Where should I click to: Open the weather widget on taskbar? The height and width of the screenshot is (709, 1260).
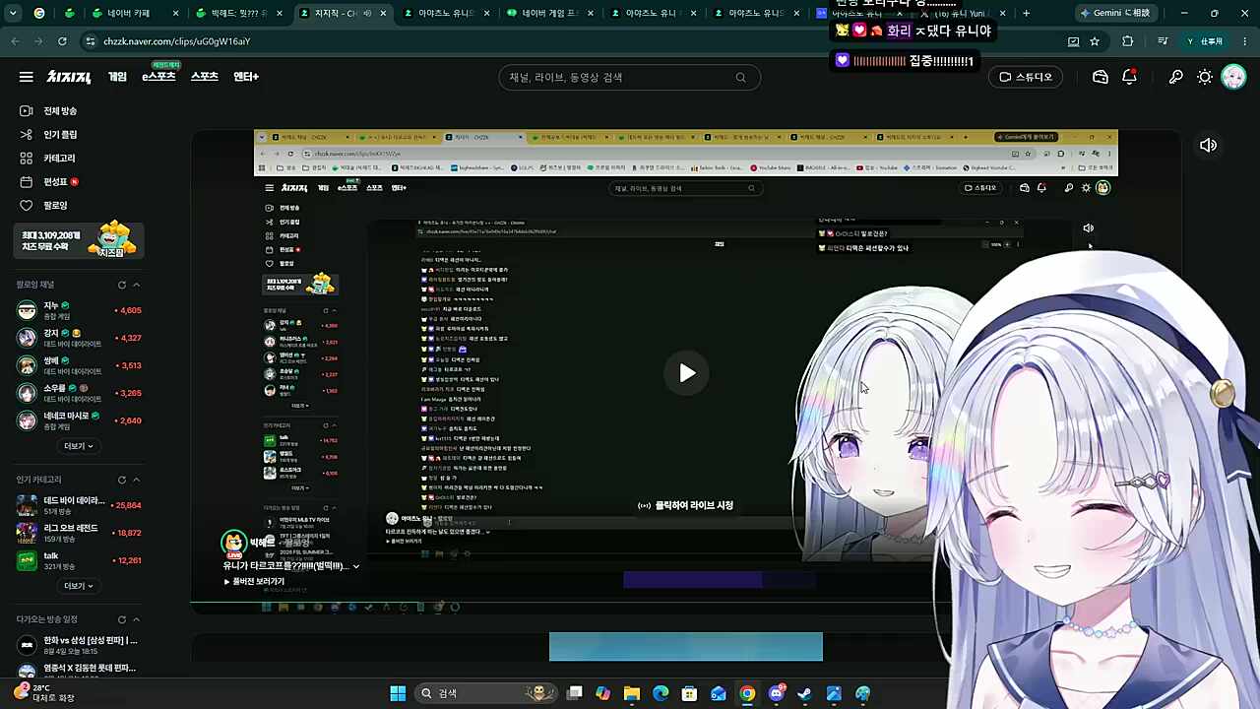tap(44, 693)
